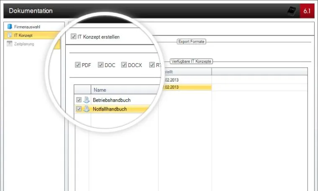The image size is (318, 191).
Task: Select the Betriebshandbuch row name
Action: [112, 100]
